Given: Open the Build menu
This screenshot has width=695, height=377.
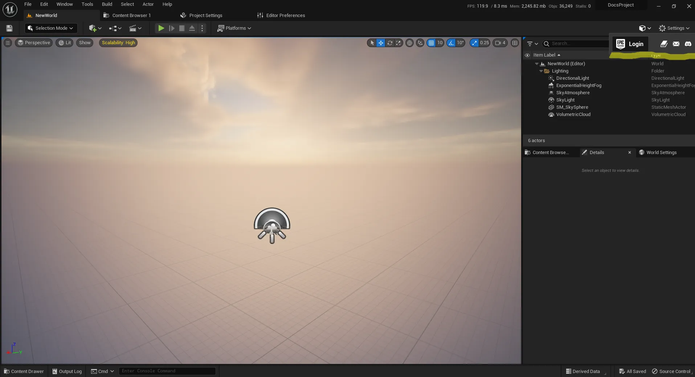Looking at the screenshot, I should coord(106,4).
